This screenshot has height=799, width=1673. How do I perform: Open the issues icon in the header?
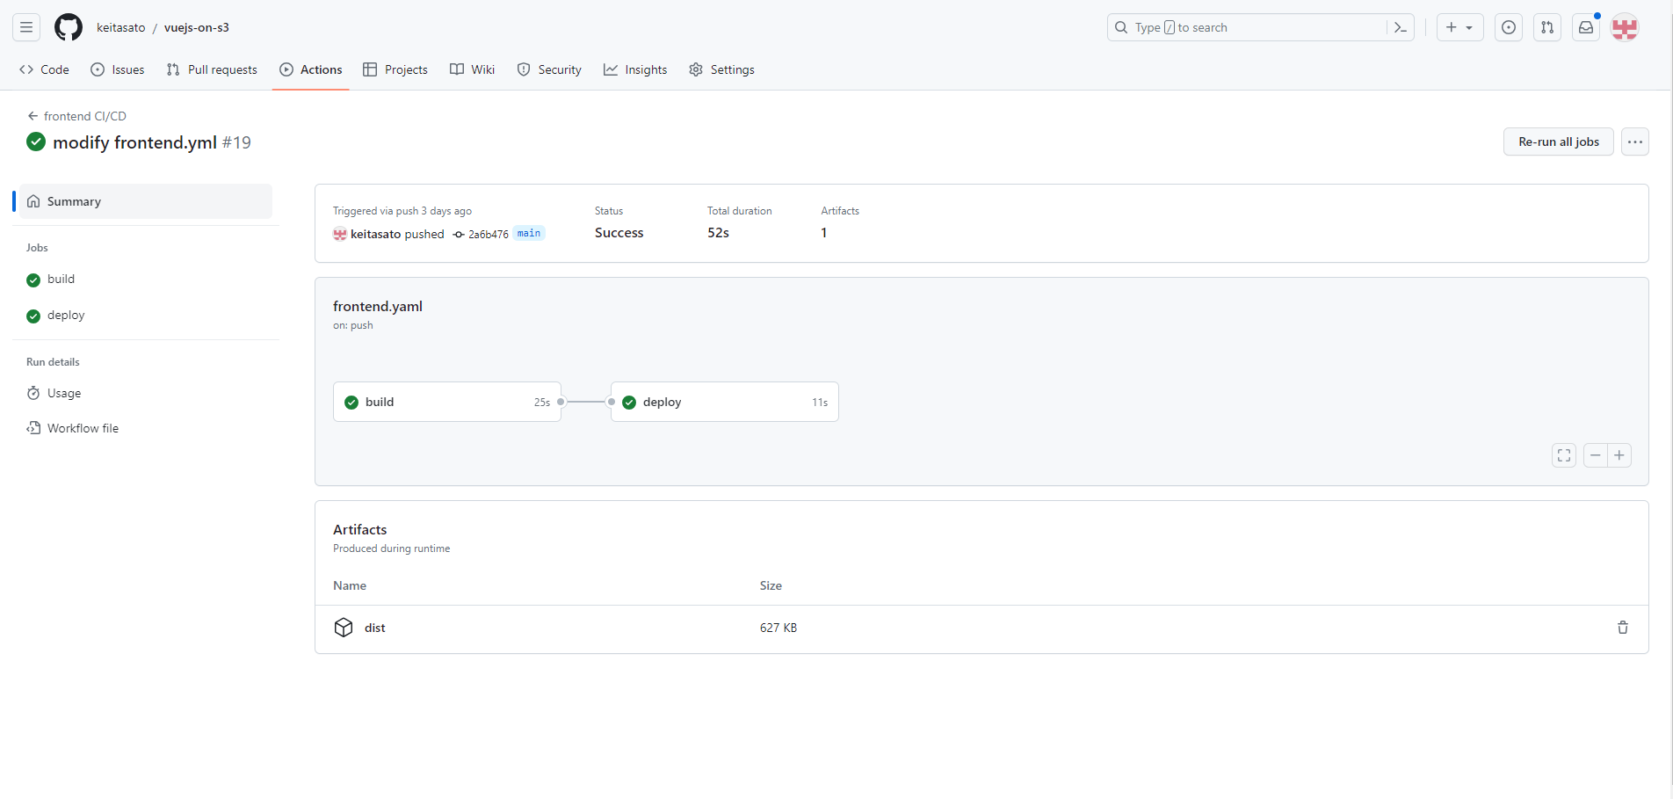1509,27
